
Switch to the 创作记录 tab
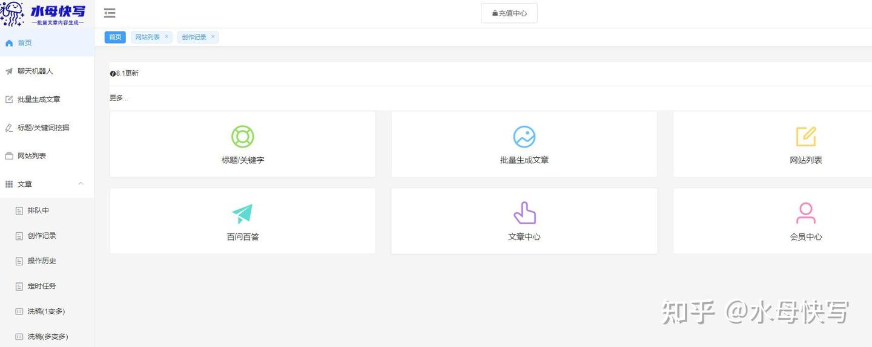click(194, 37)
